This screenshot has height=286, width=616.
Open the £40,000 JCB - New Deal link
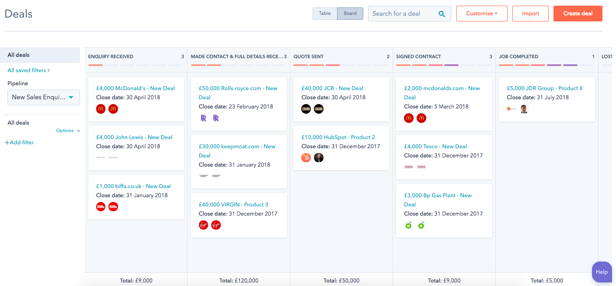pos(332,88)
